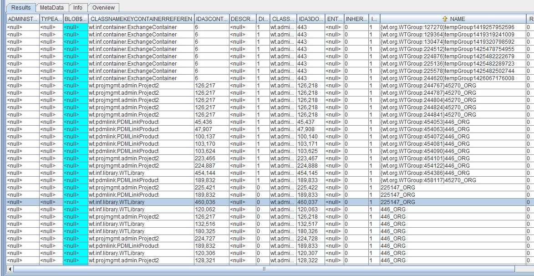The image size is (534, 276).
Task: Select name cell {wt.org.WTGroup:454081}446_ORG
Action: pos(453,144)
